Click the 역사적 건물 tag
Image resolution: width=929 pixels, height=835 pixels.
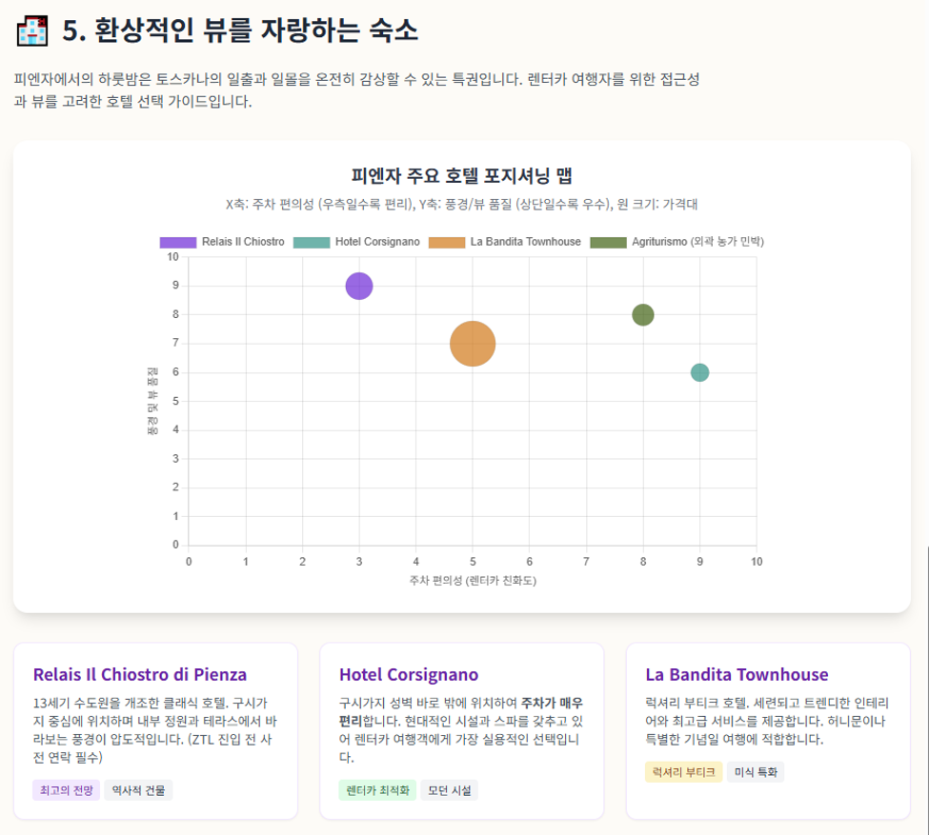(x=139, y=790)
